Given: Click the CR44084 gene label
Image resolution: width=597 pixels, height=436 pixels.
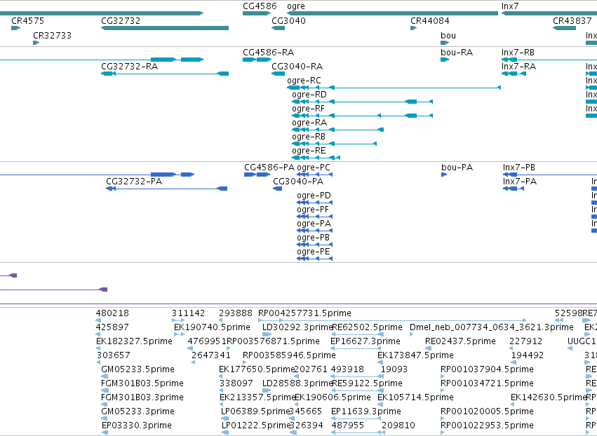Looking at the screenshot, I should tap(429, 20).
